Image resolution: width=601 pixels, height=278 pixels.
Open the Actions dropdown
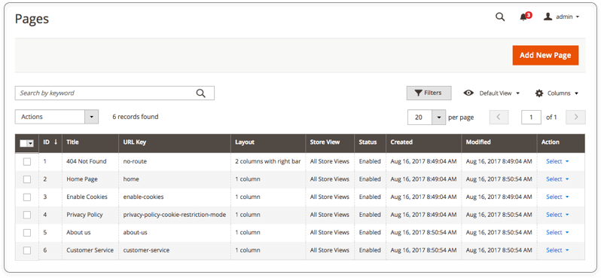[56, 117]
